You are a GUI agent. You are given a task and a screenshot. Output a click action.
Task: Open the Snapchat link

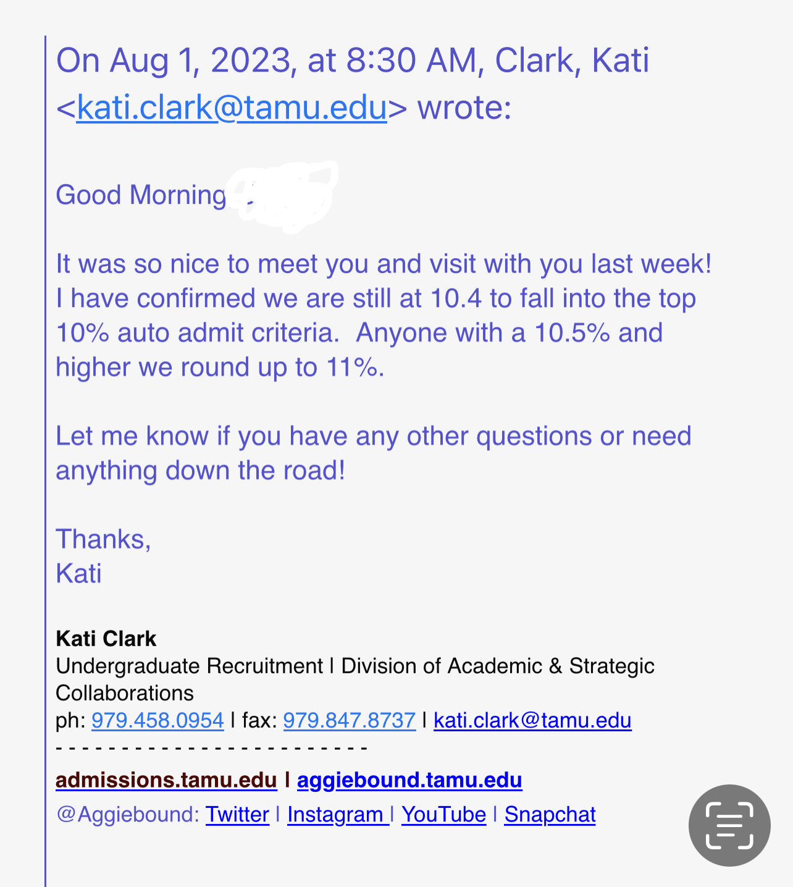pyautogui.click(x=550, y=815)
